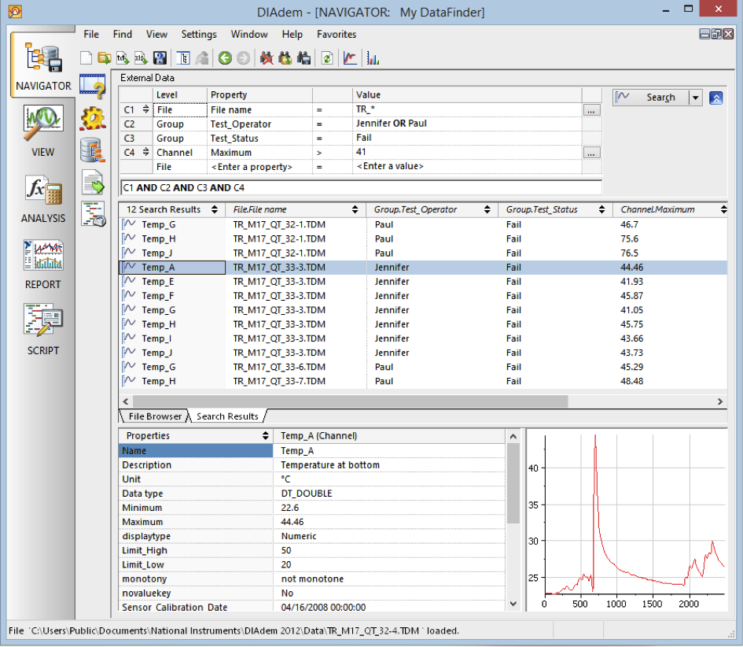Click the bar chart toolbar icon

[373, 58]
